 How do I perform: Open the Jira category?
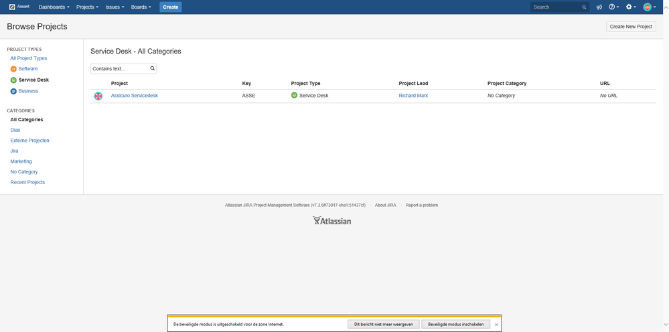click(14, 151)
